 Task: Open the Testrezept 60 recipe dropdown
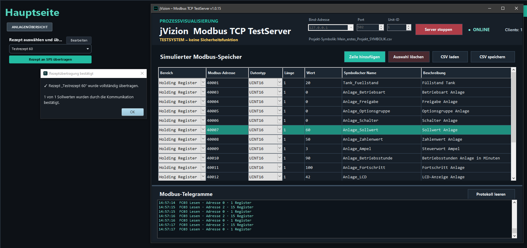click(50, 49)
